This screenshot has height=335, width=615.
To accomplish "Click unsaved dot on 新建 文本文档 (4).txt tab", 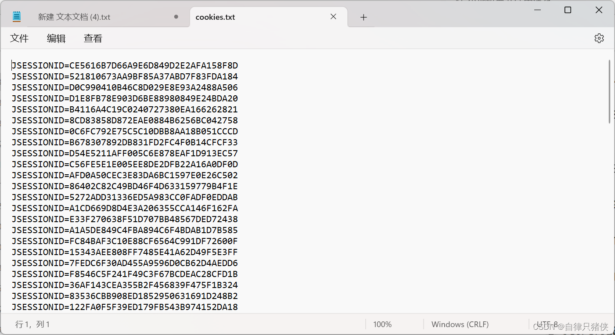I will pos(176,17).
